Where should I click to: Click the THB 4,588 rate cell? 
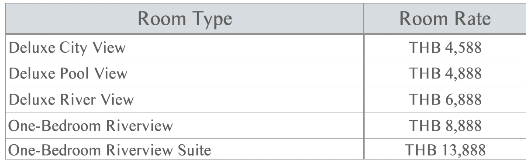(445, 48)
